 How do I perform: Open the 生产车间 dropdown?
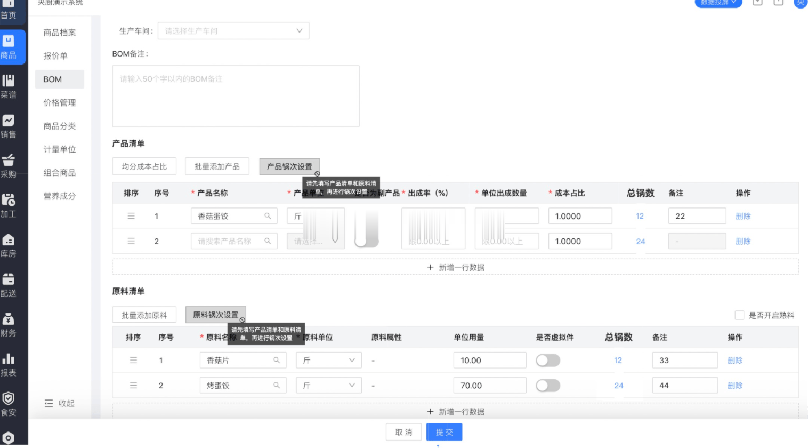(233, 31)
